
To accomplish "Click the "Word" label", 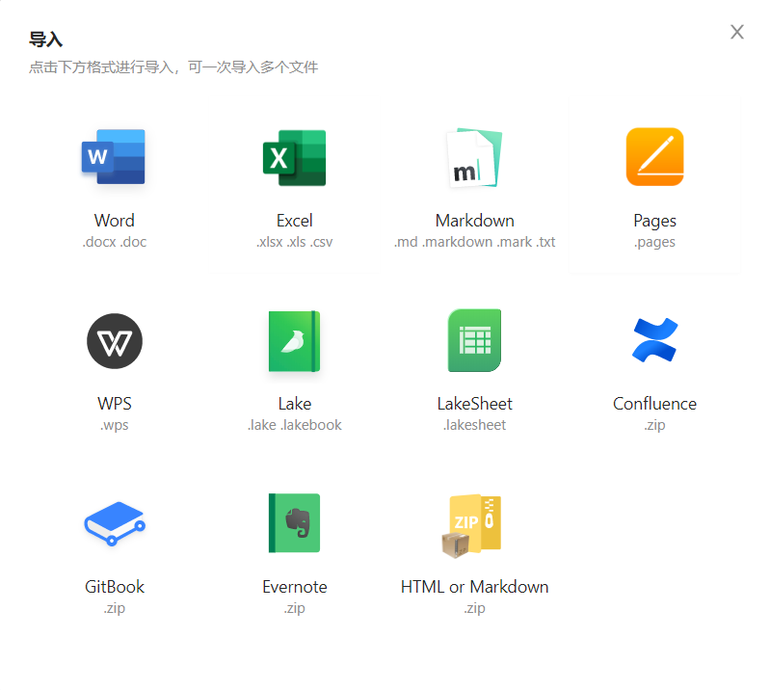I will point(115,221).
